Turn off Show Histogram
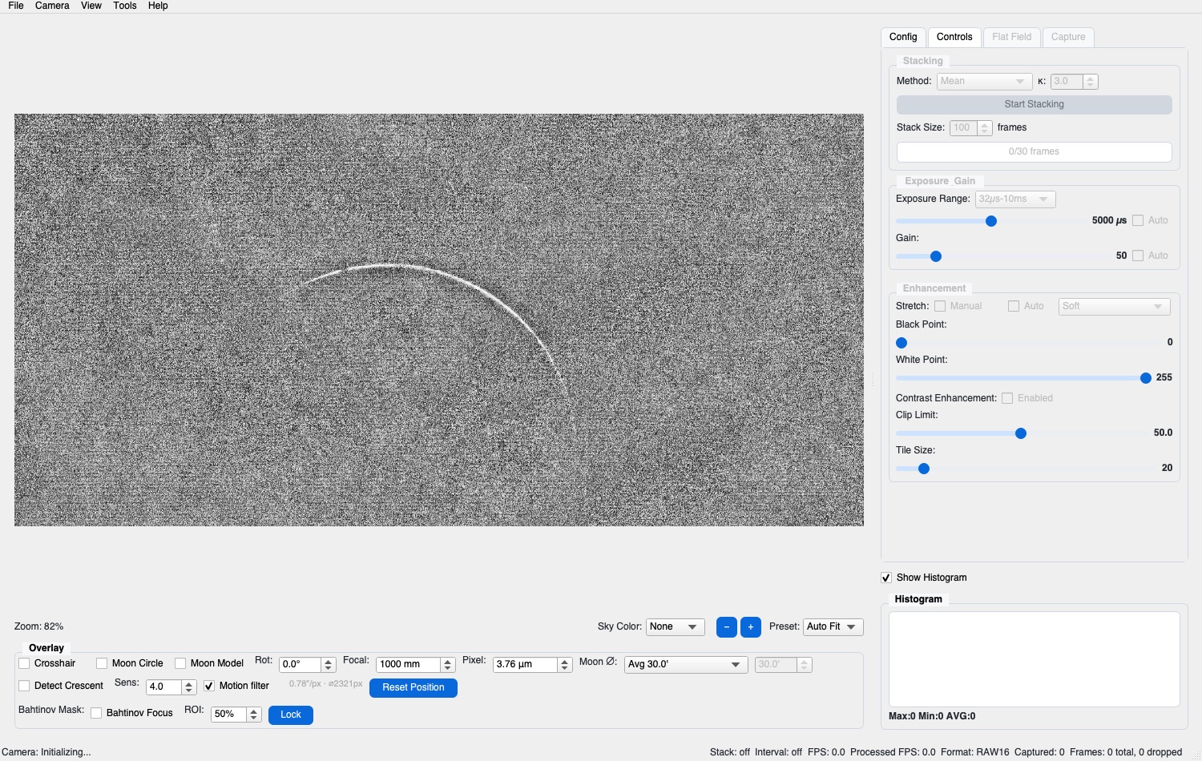 tap(886, 578)
